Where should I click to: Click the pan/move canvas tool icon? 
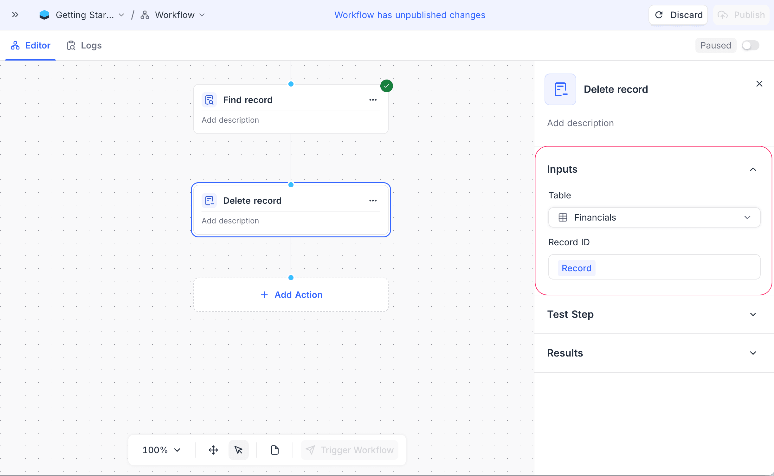coord(213,450)
